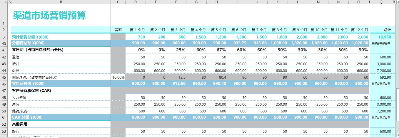This screenshot has height=138, width=399.
Task: Select column C header
Action: (x=118, y=2)
